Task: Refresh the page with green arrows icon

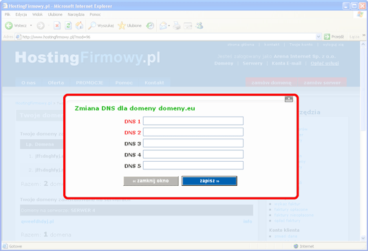Action: (x=68, y=25)
